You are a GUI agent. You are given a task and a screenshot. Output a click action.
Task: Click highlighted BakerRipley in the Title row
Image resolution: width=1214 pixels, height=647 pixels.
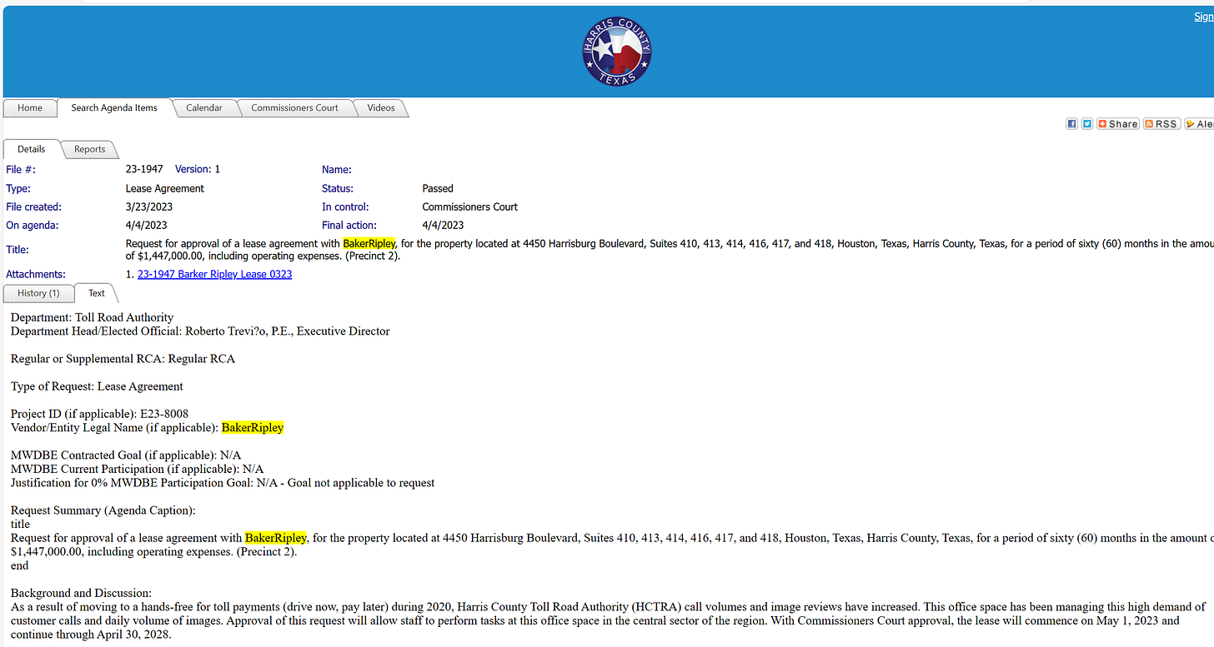pos(369,243)
